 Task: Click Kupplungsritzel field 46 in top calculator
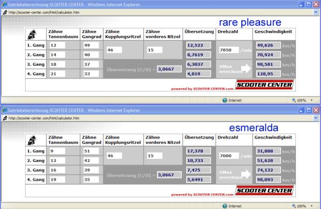(114, 50)
